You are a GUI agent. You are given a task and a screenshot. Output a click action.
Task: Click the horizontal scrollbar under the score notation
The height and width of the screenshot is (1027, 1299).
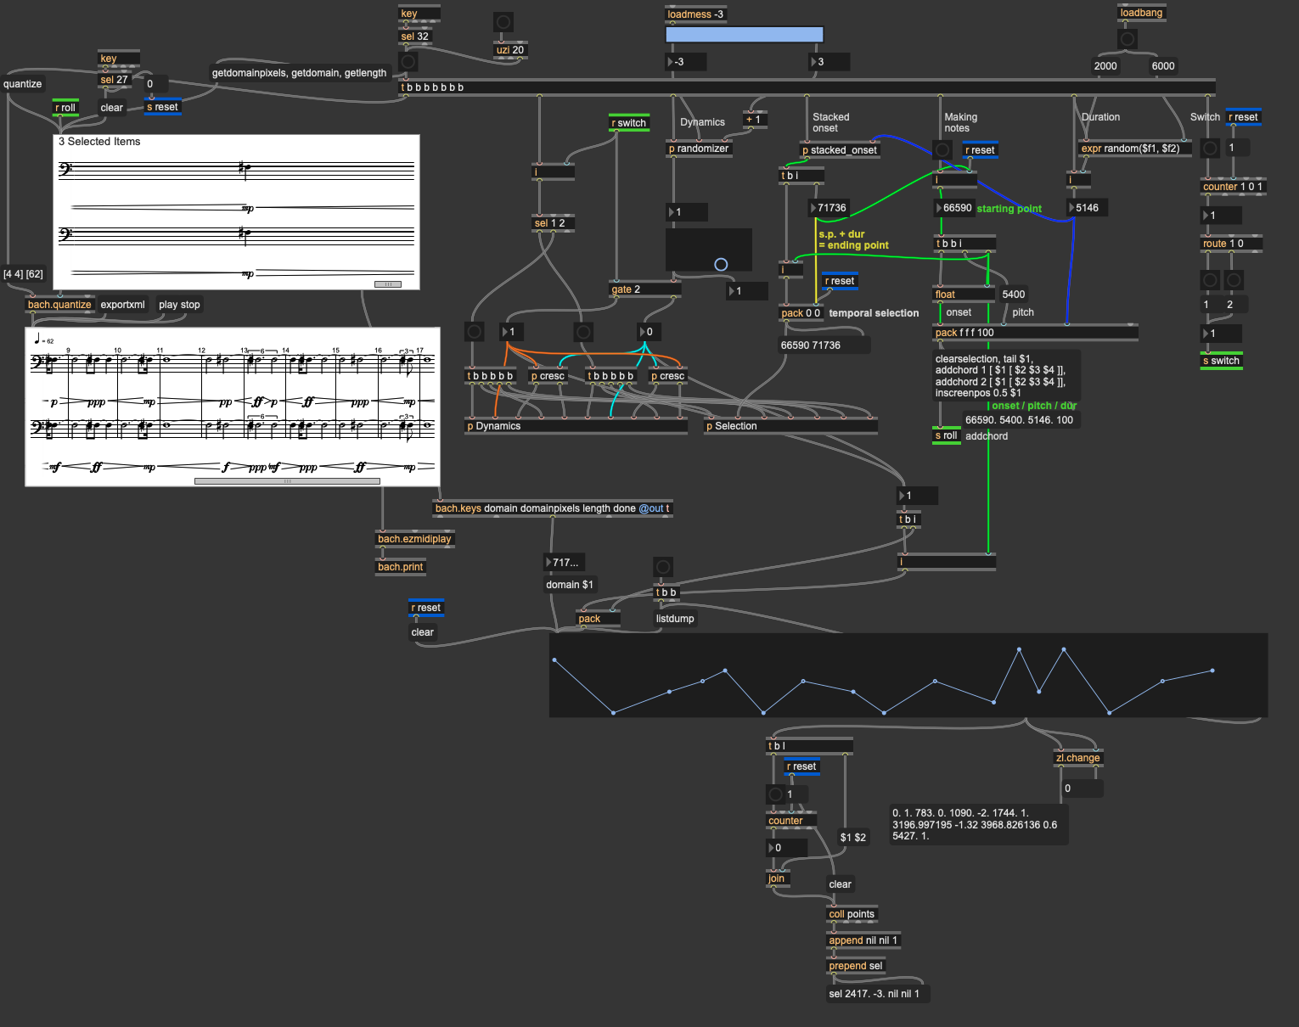(x=287, y=481)
